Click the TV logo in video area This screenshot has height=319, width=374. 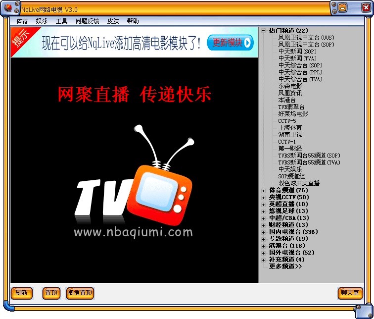[x=134, y=175]
